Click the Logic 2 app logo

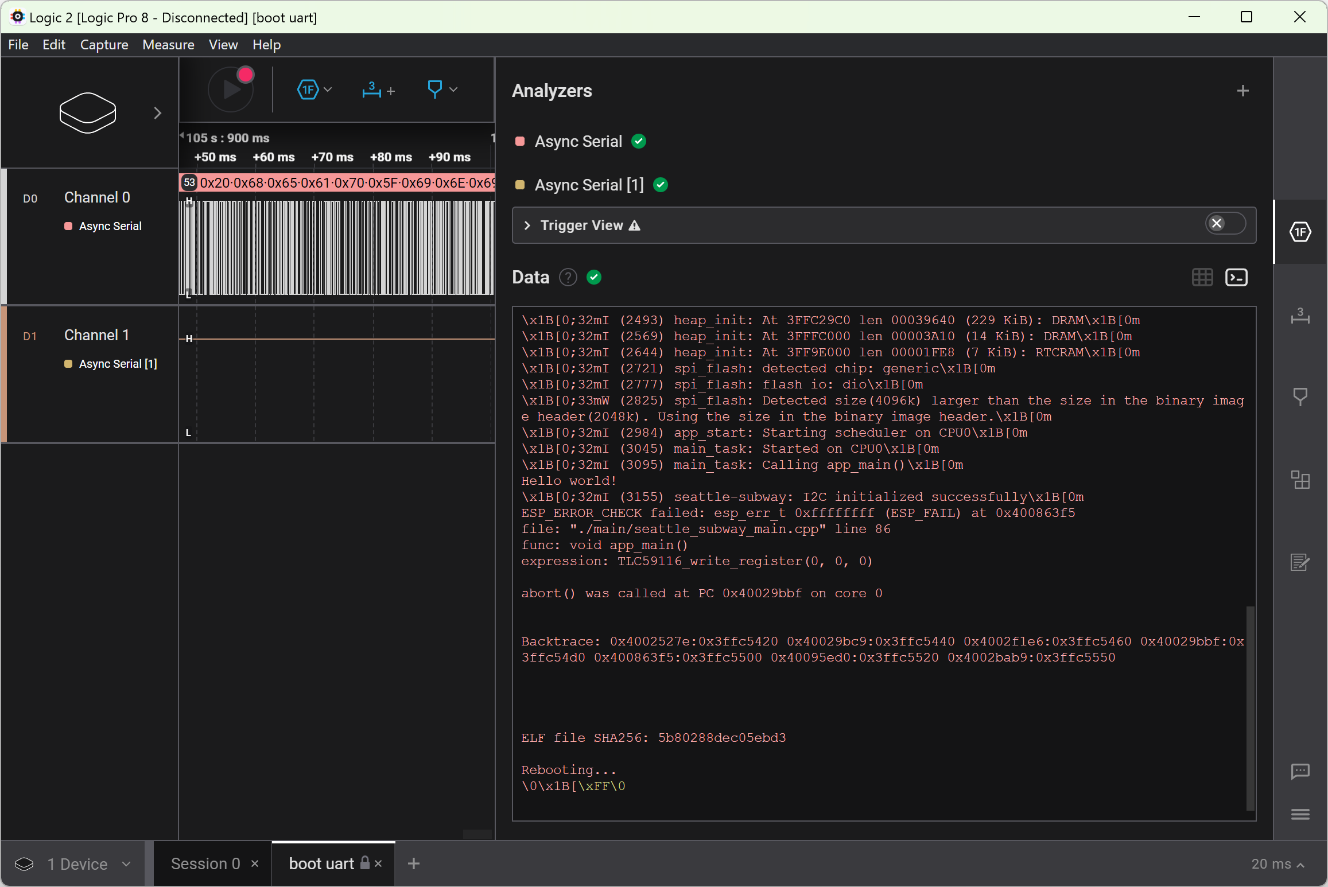[x=18, y=17]
